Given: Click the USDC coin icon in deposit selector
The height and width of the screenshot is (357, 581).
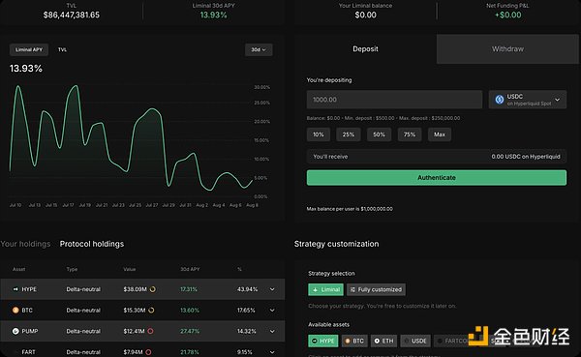Looking at the screenshot, I should (x=500, y=100).
